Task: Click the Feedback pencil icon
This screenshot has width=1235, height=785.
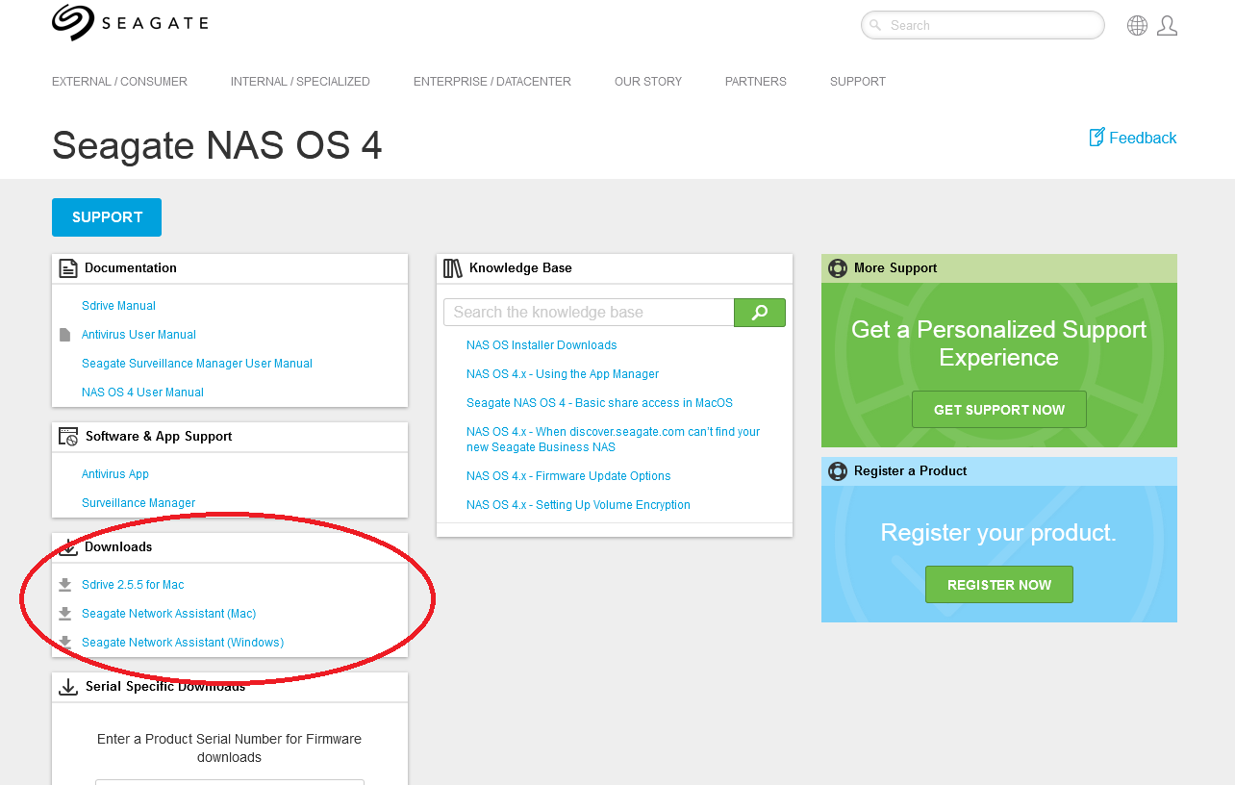Action: coord(1096,138)
